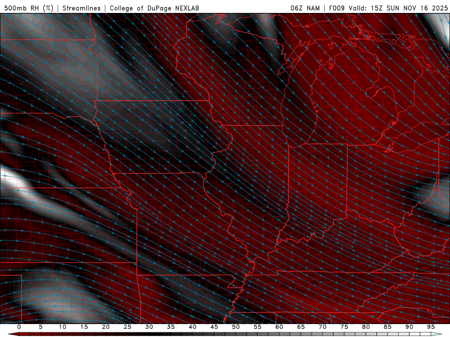Image resolution: width=450 pixels, height=337 pixels.
Task: Click the '70' value on the color scale
Action: [322, 327]
